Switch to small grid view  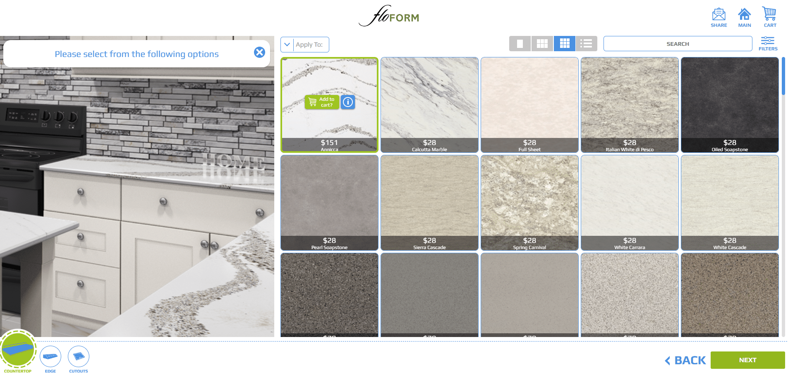[x=542, y=43]
